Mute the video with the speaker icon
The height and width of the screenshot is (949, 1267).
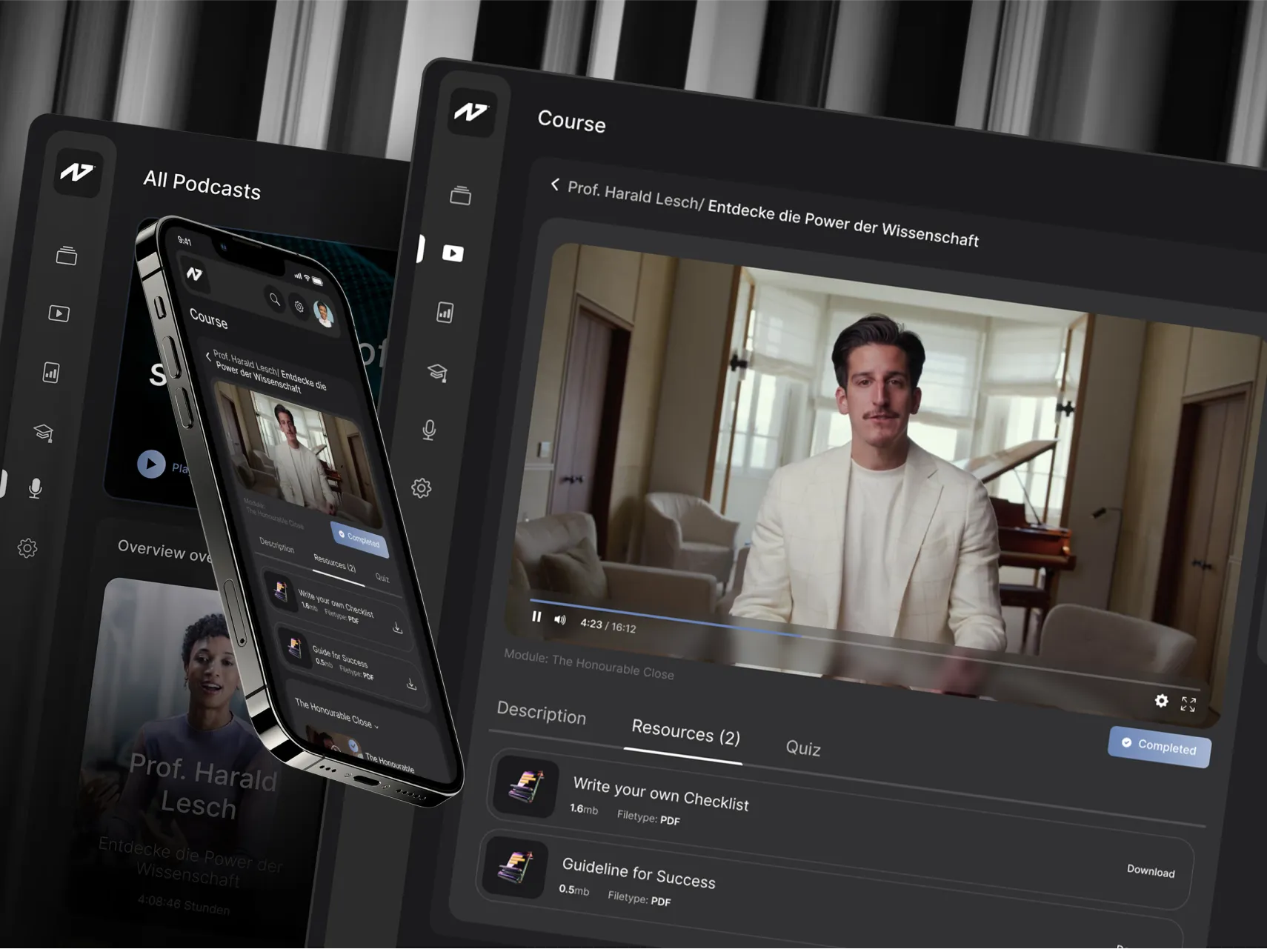(x=560, y=620)
